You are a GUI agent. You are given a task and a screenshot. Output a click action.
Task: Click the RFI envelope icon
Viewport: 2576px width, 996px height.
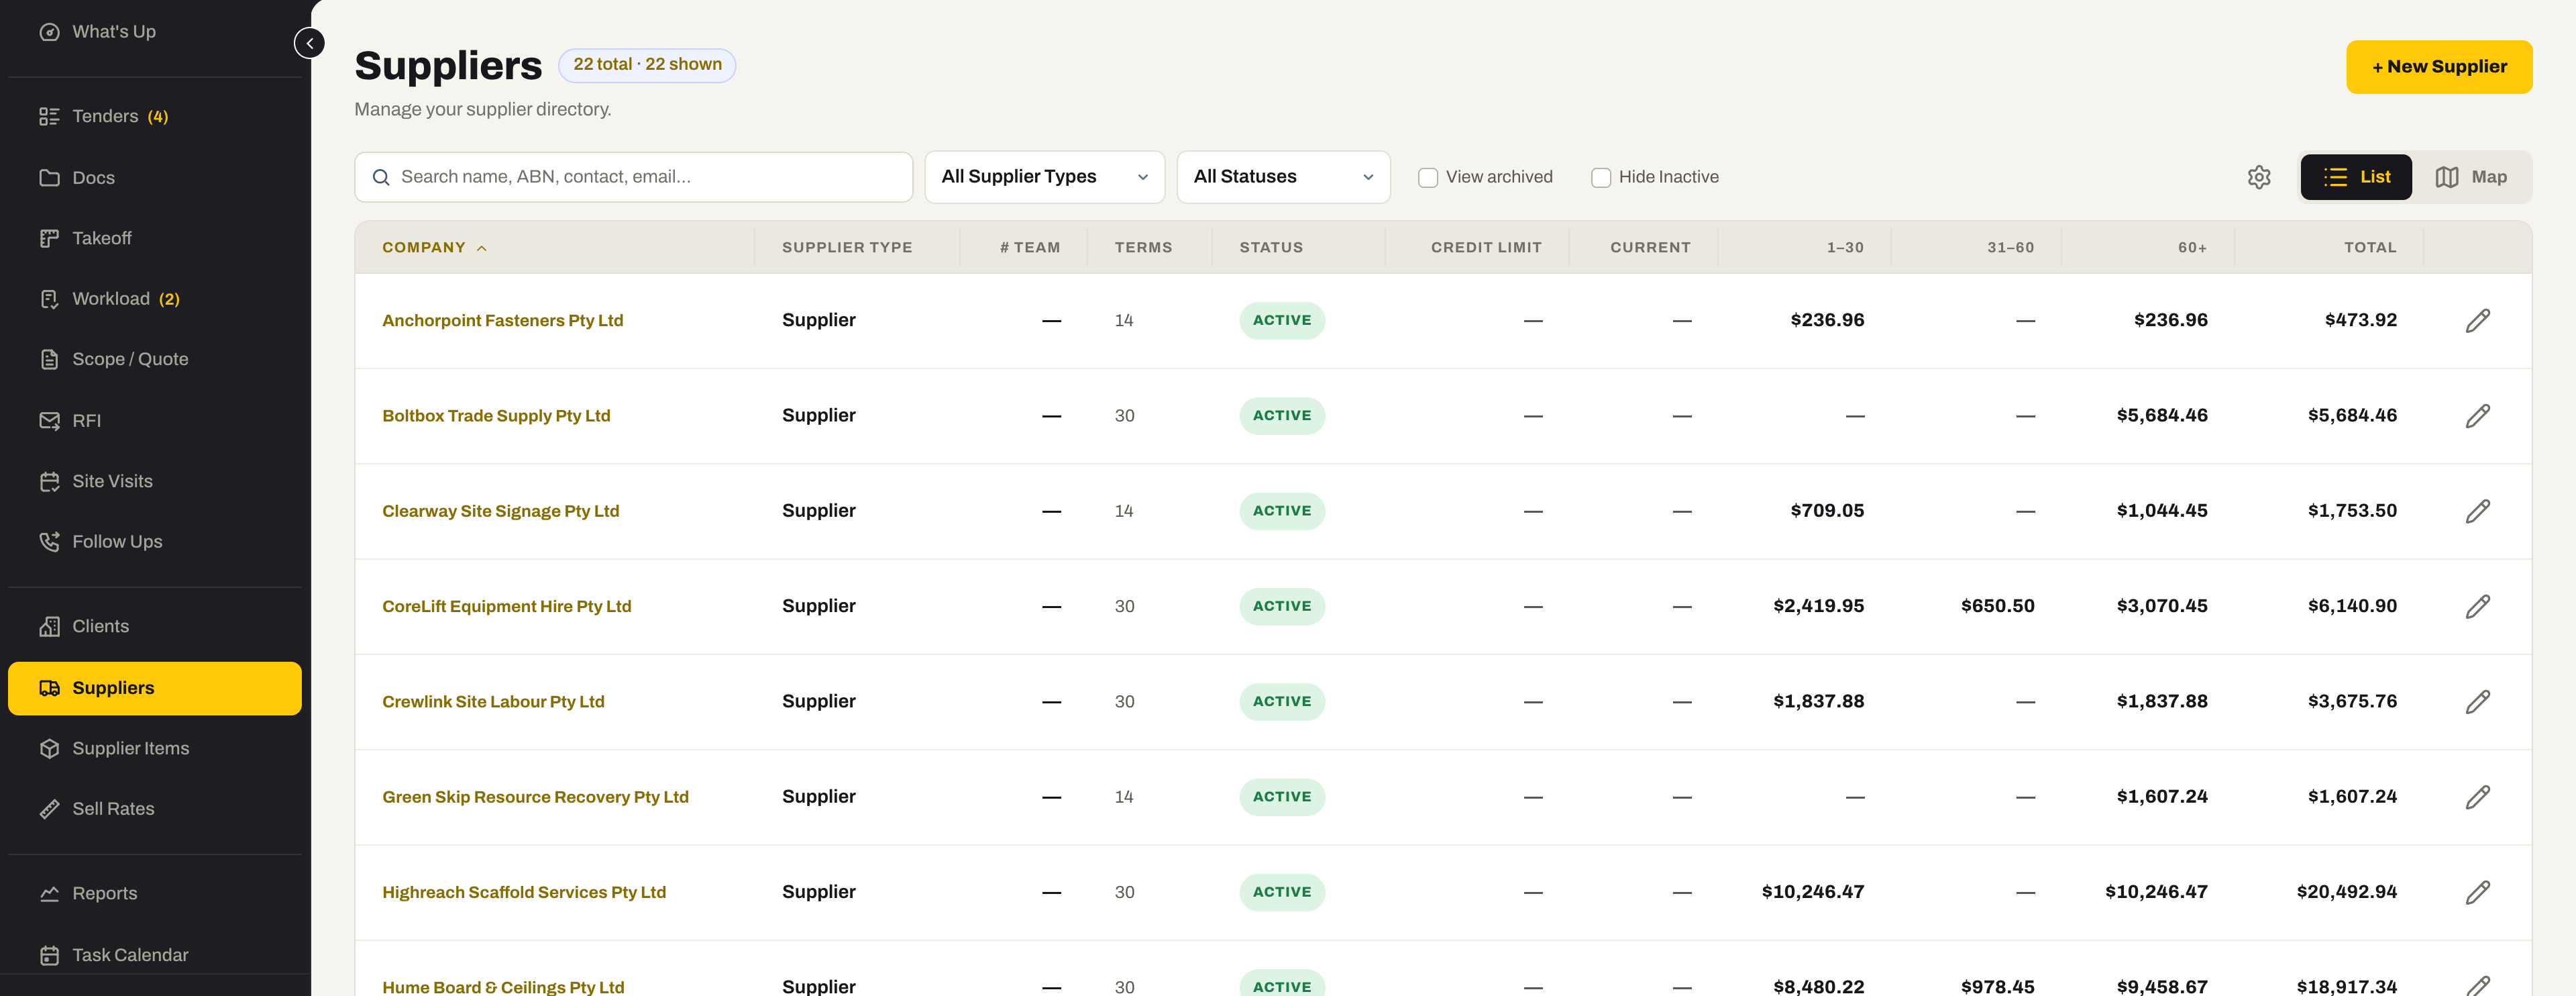[x=49, y=421]
